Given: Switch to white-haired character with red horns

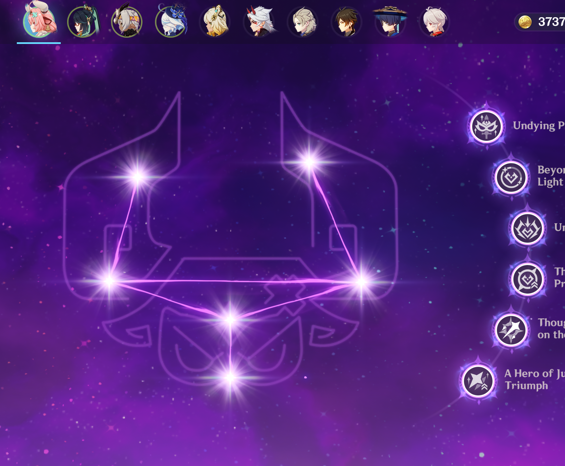Looking at the screenshot, I should 259,21.
